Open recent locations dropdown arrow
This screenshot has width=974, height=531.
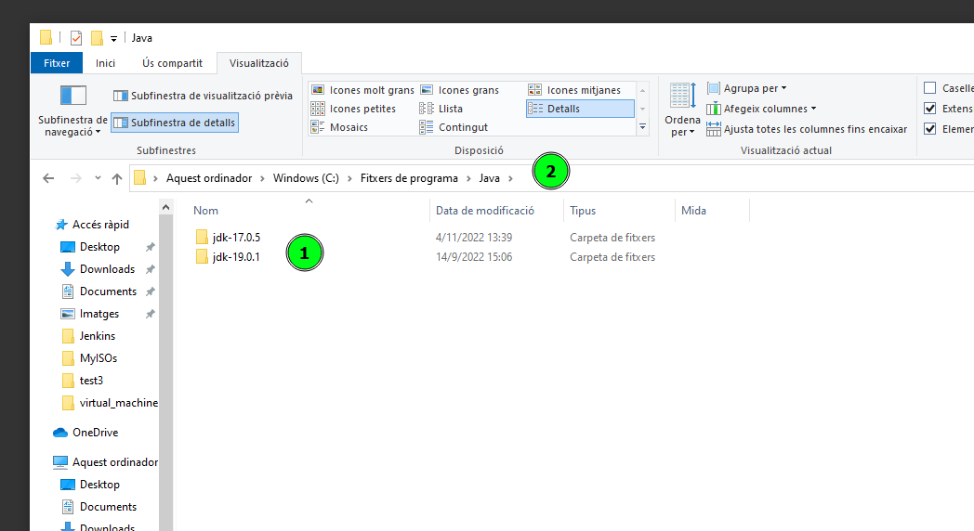[98, 178]
